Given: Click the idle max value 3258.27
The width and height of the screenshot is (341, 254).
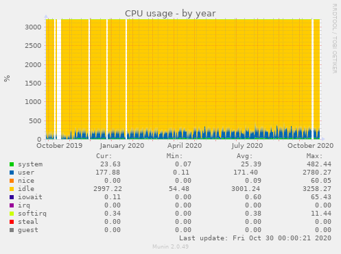Looking at the screenshot, I should pos(317,189).
